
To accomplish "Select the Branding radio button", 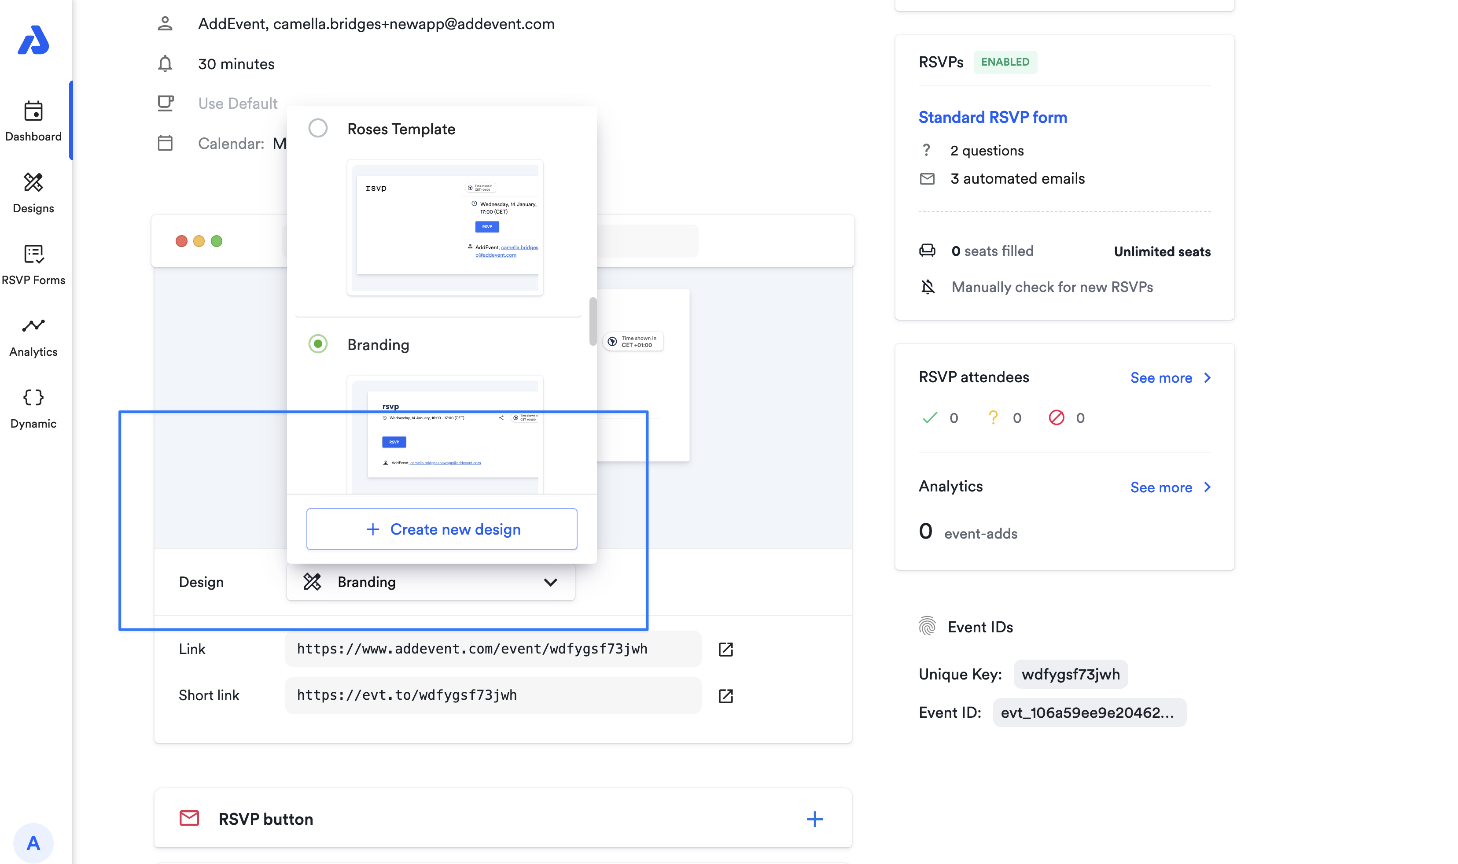I will pos(318,344).
